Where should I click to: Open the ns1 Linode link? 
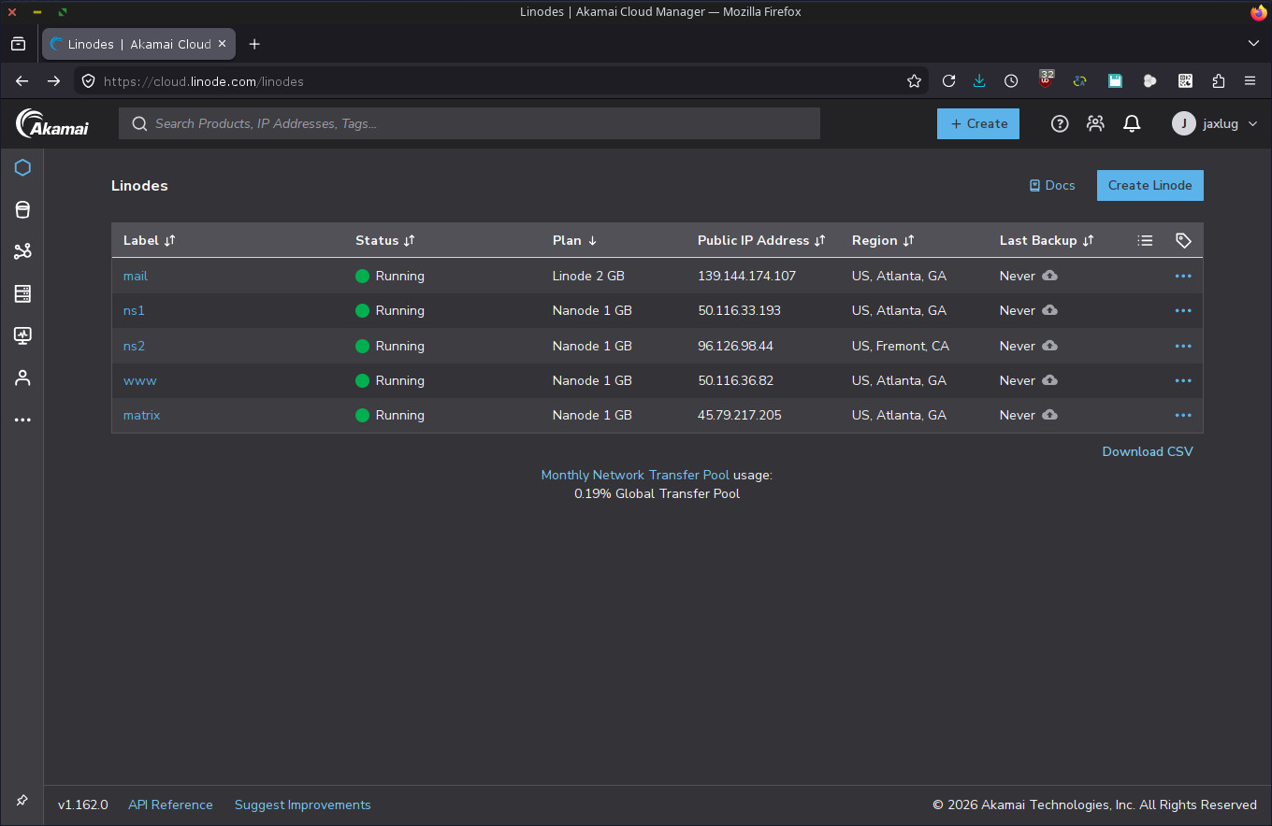coord(134,310)
